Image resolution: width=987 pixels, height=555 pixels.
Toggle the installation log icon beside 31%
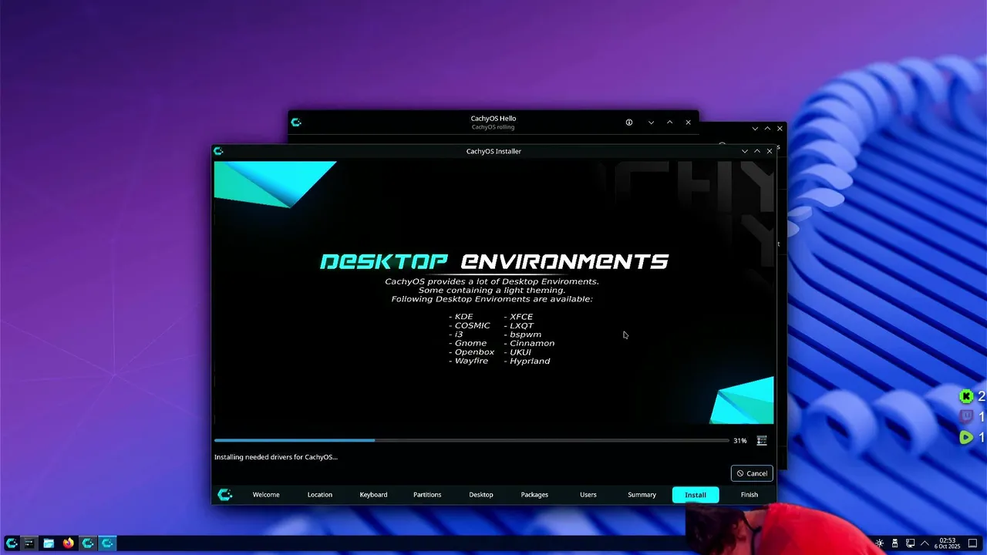[762, 441]
